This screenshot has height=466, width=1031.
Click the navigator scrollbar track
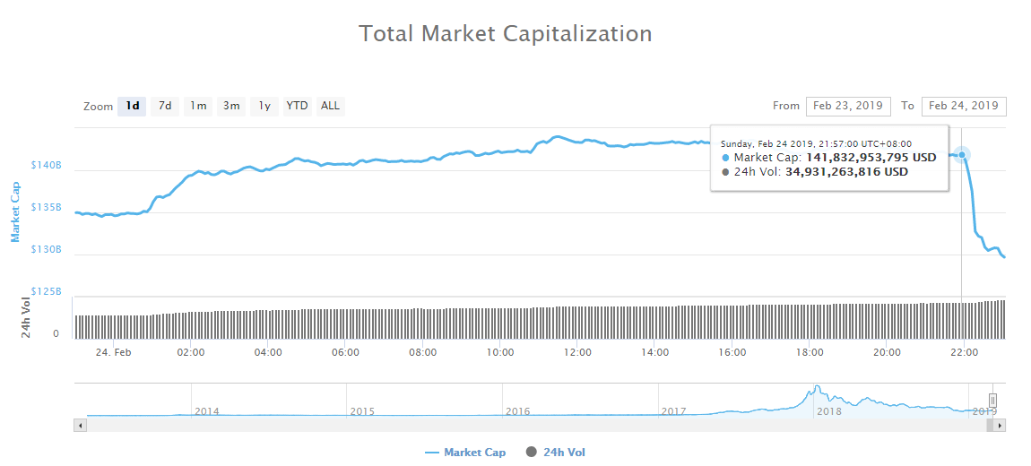click(538, 426)
